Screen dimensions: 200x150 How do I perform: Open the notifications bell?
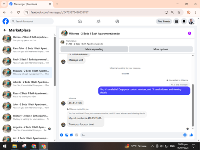coord(184,21)
